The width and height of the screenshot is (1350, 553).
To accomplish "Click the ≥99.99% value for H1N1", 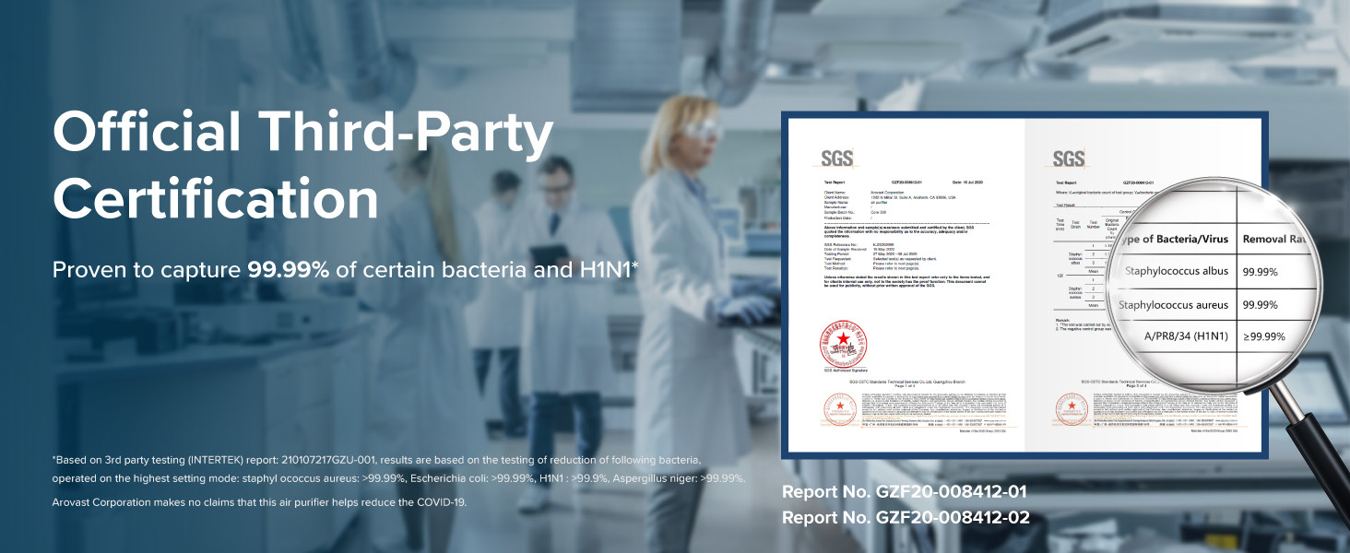I will tap(1263, 336).
